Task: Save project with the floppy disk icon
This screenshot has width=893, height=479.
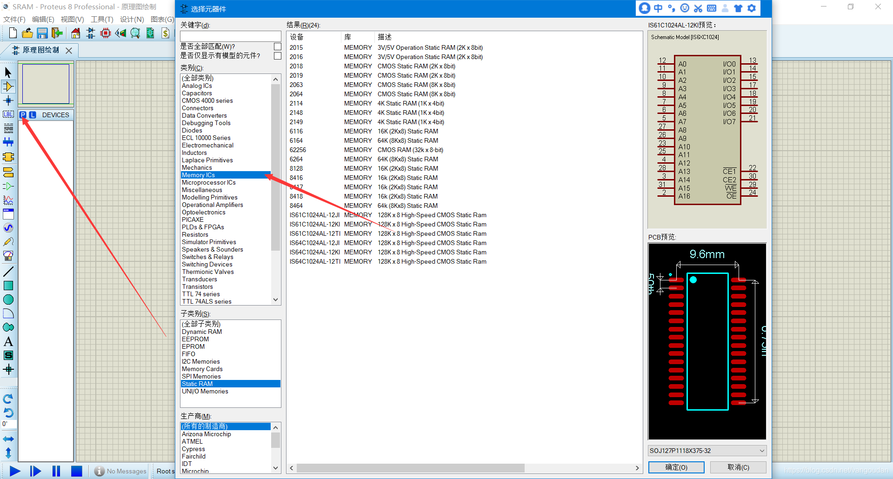Action: tap(42, 33)
